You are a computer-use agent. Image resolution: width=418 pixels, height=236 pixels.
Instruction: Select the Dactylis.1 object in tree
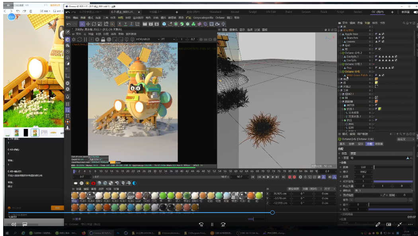click(x=352, y=57)
